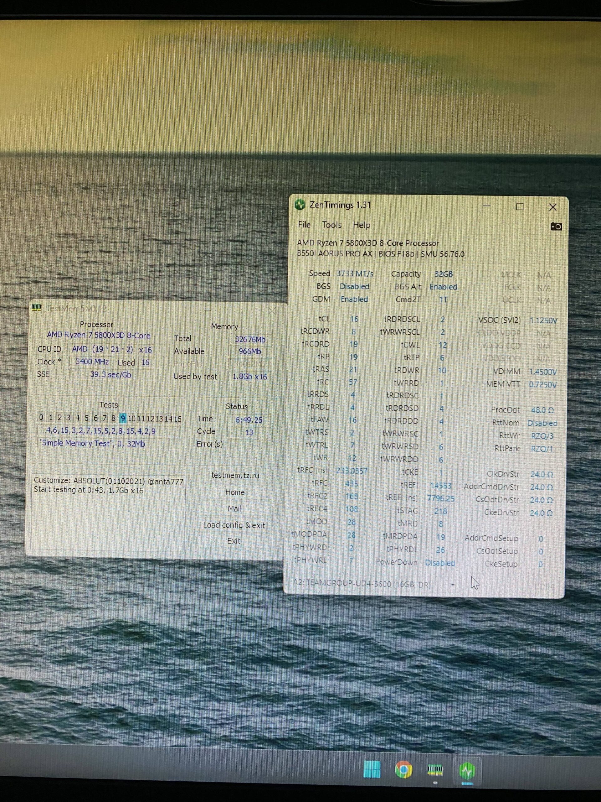The width and height of the screenshot is (601, 802).
Task: Open the File menu in ZenTimings
Action: (304, 225)
